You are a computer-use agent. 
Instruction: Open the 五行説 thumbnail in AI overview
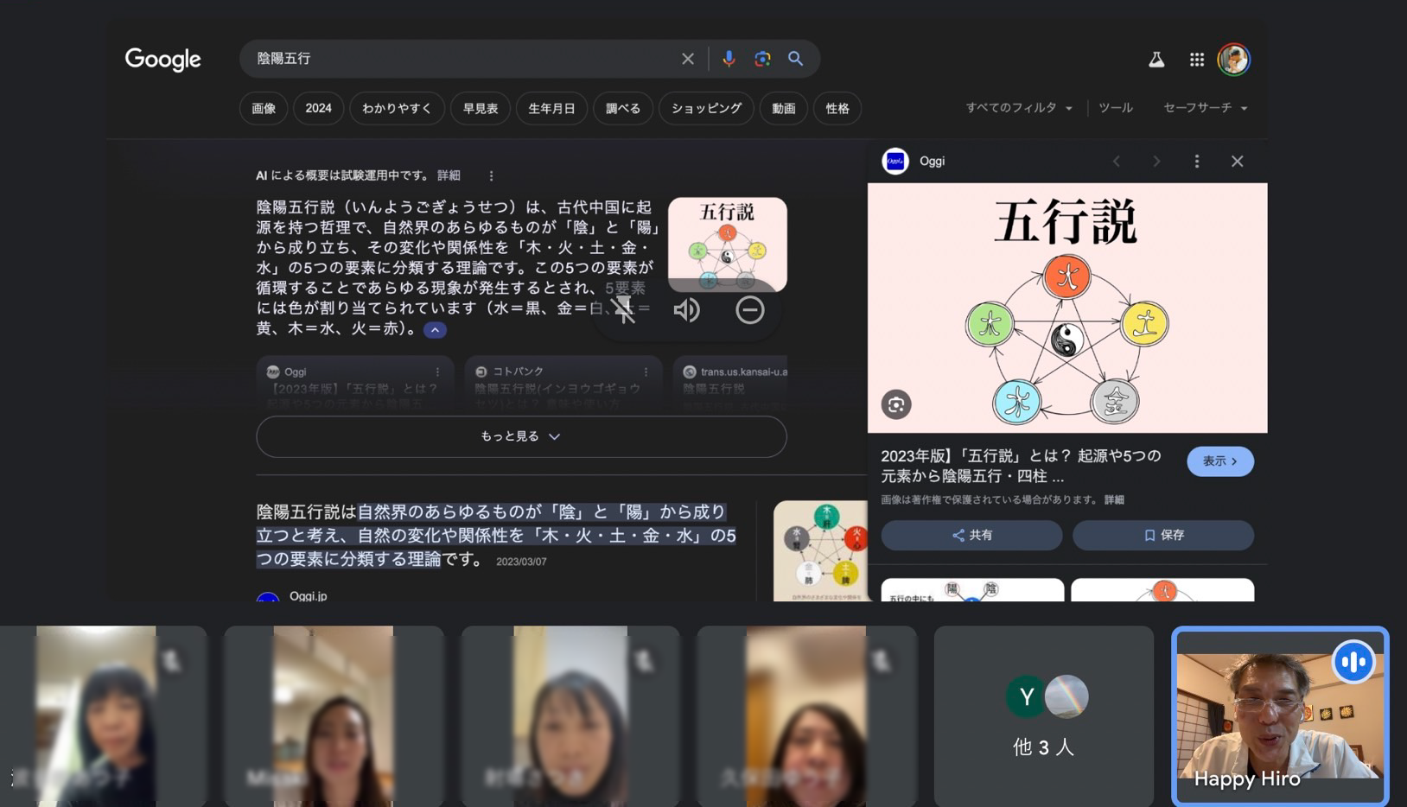coord(727,245)
